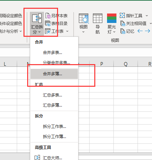The width and height of the screenshot is (152, 160).
Task: Go forward with the right arrow
Action: 147,31
